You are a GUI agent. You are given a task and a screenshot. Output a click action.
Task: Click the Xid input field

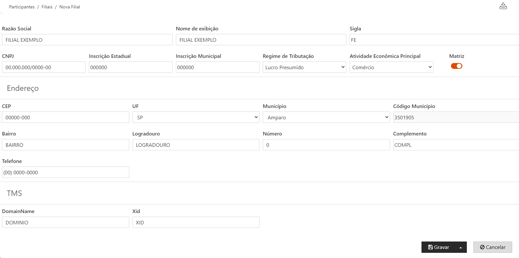196,222
